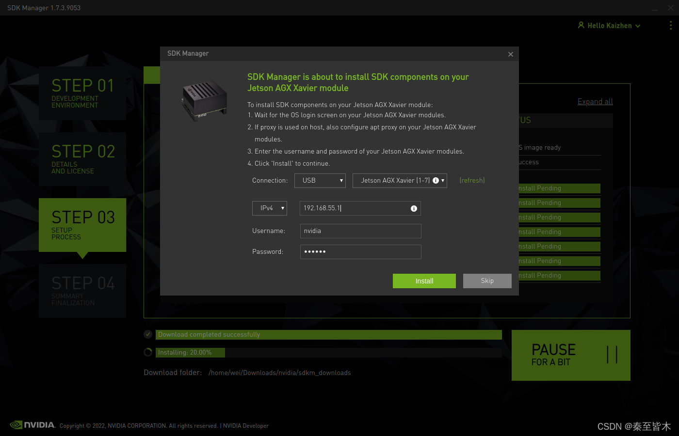Click the NVIDIA logo in footer
Image resolution: width=679 pixels, height=436 pixels.
[32, 425]
